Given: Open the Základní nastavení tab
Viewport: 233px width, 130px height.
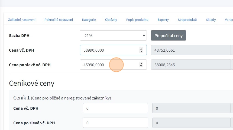Looking at the screenshot, I should (x=22, y=20).
